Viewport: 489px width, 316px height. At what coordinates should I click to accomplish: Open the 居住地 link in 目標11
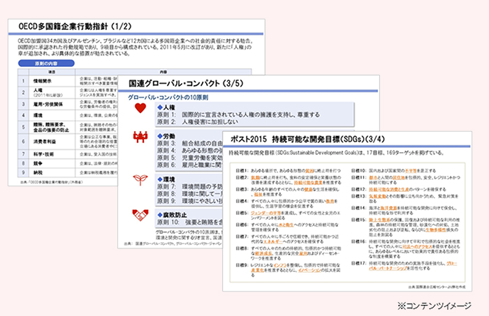[398, 177]
